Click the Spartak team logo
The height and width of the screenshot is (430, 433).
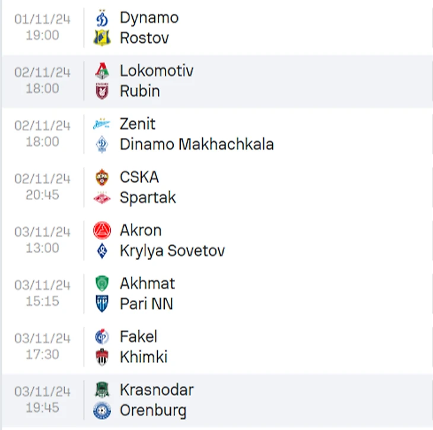pyautogui.click(x=102, y=198)
